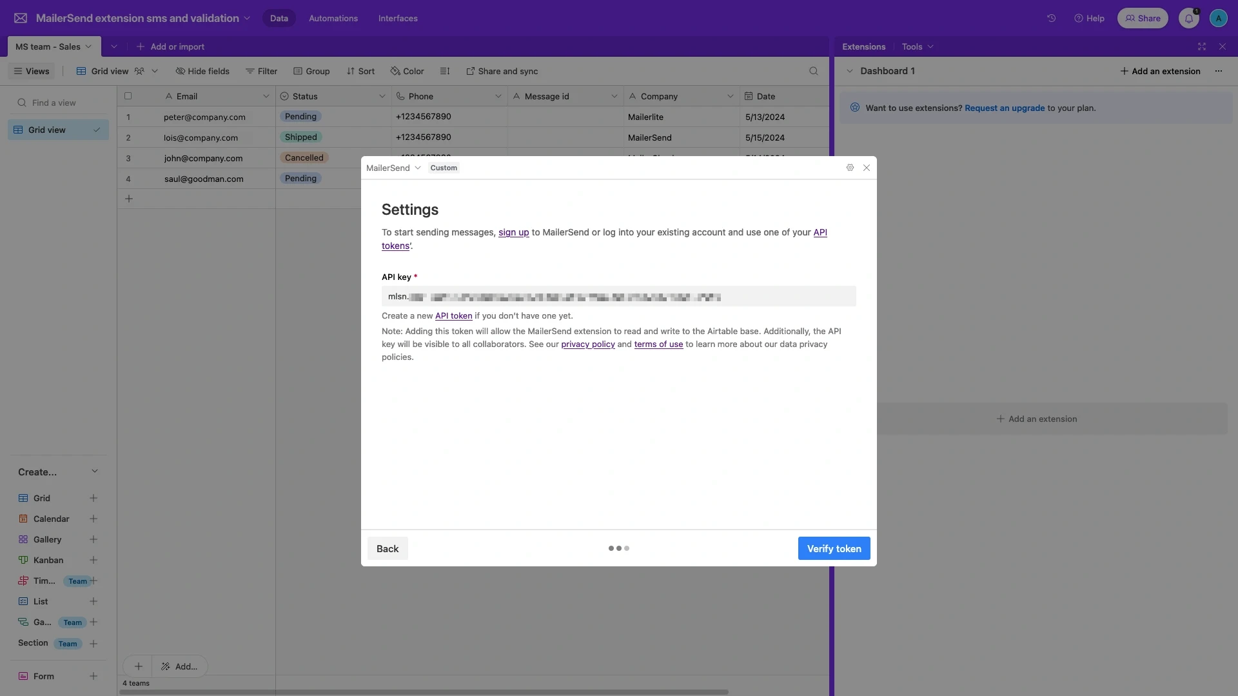
Task: Toggle fullscreen for extensions panel
Action: pyautogui.click(x=1202, y=46)
